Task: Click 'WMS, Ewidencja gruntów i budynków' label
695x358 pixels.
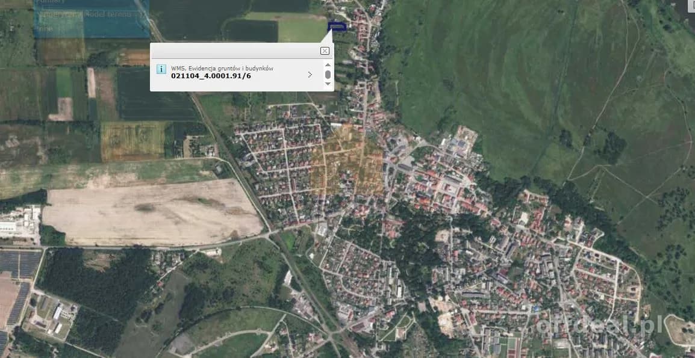Action: coord(222,68)
